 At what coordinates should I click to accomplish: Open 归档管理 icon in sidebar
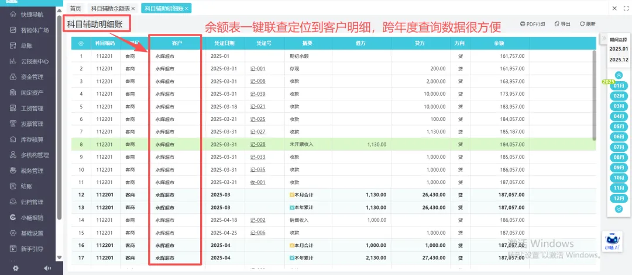point(13,202)
